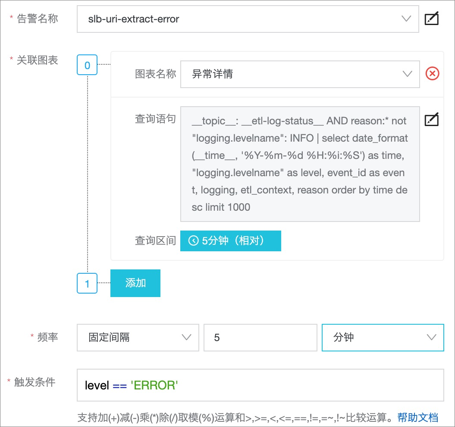Click the 频率 label
Screen dimensions: 455x427
click(x=48, y=337)
